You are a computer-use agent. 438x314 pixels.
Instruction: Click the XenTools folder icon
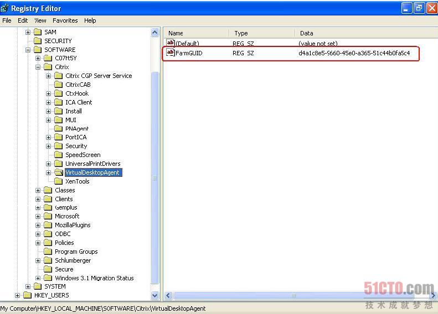coord(58,181)
